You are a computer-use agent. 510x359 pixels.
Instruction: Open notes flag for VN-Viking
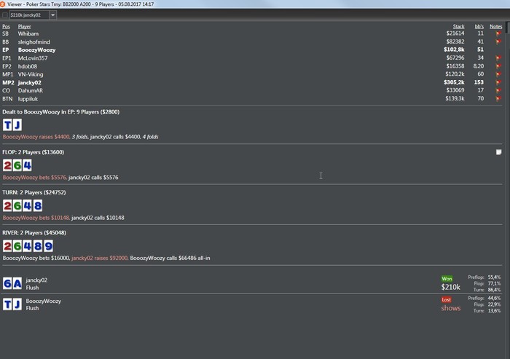click(498, 74)
